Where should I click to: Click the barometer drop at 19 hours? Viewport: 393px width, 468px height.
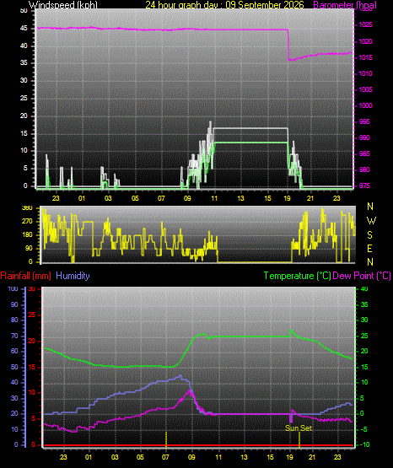pos(288,45)
